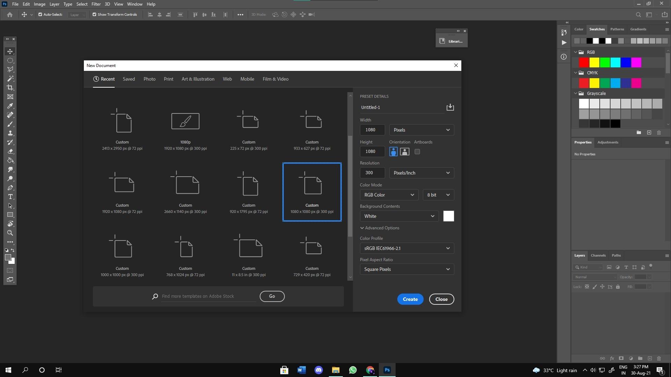Choose portrait orientation

[x=393, y=151]
